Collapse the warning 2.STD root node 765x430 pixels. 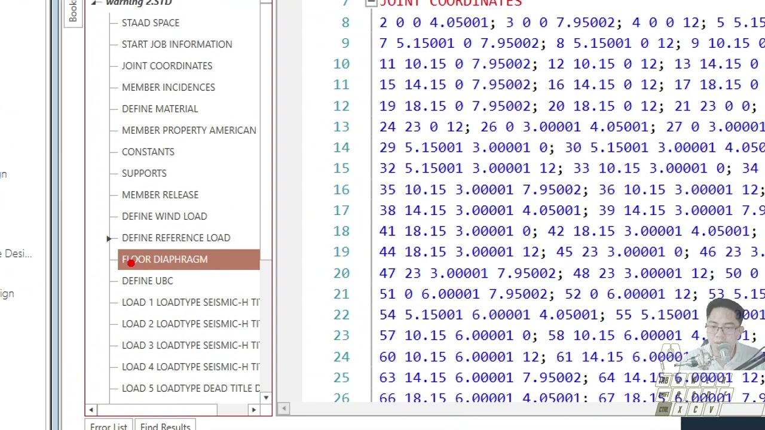[94, 3]
